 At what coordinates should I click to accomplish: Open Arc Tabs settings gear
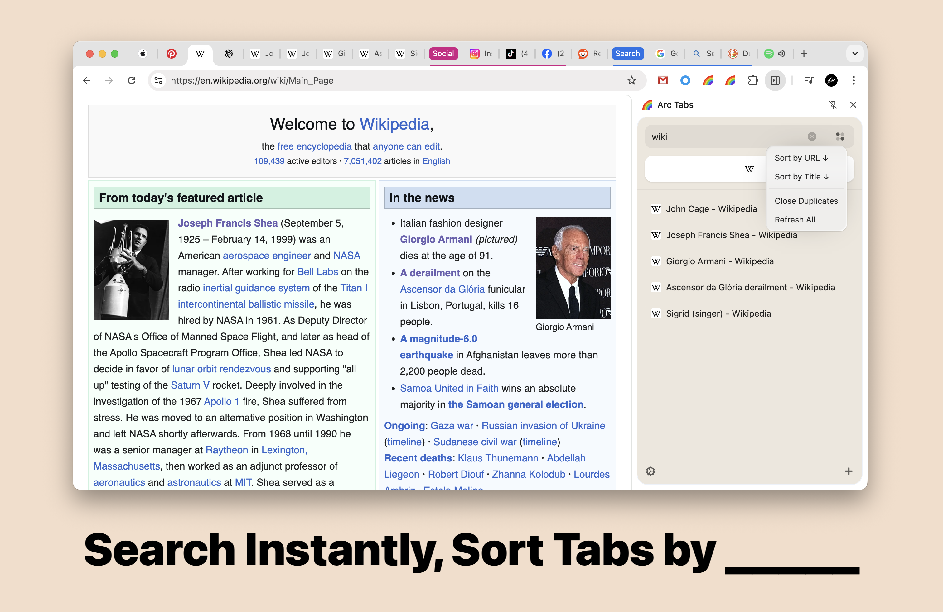coord(650,471)
